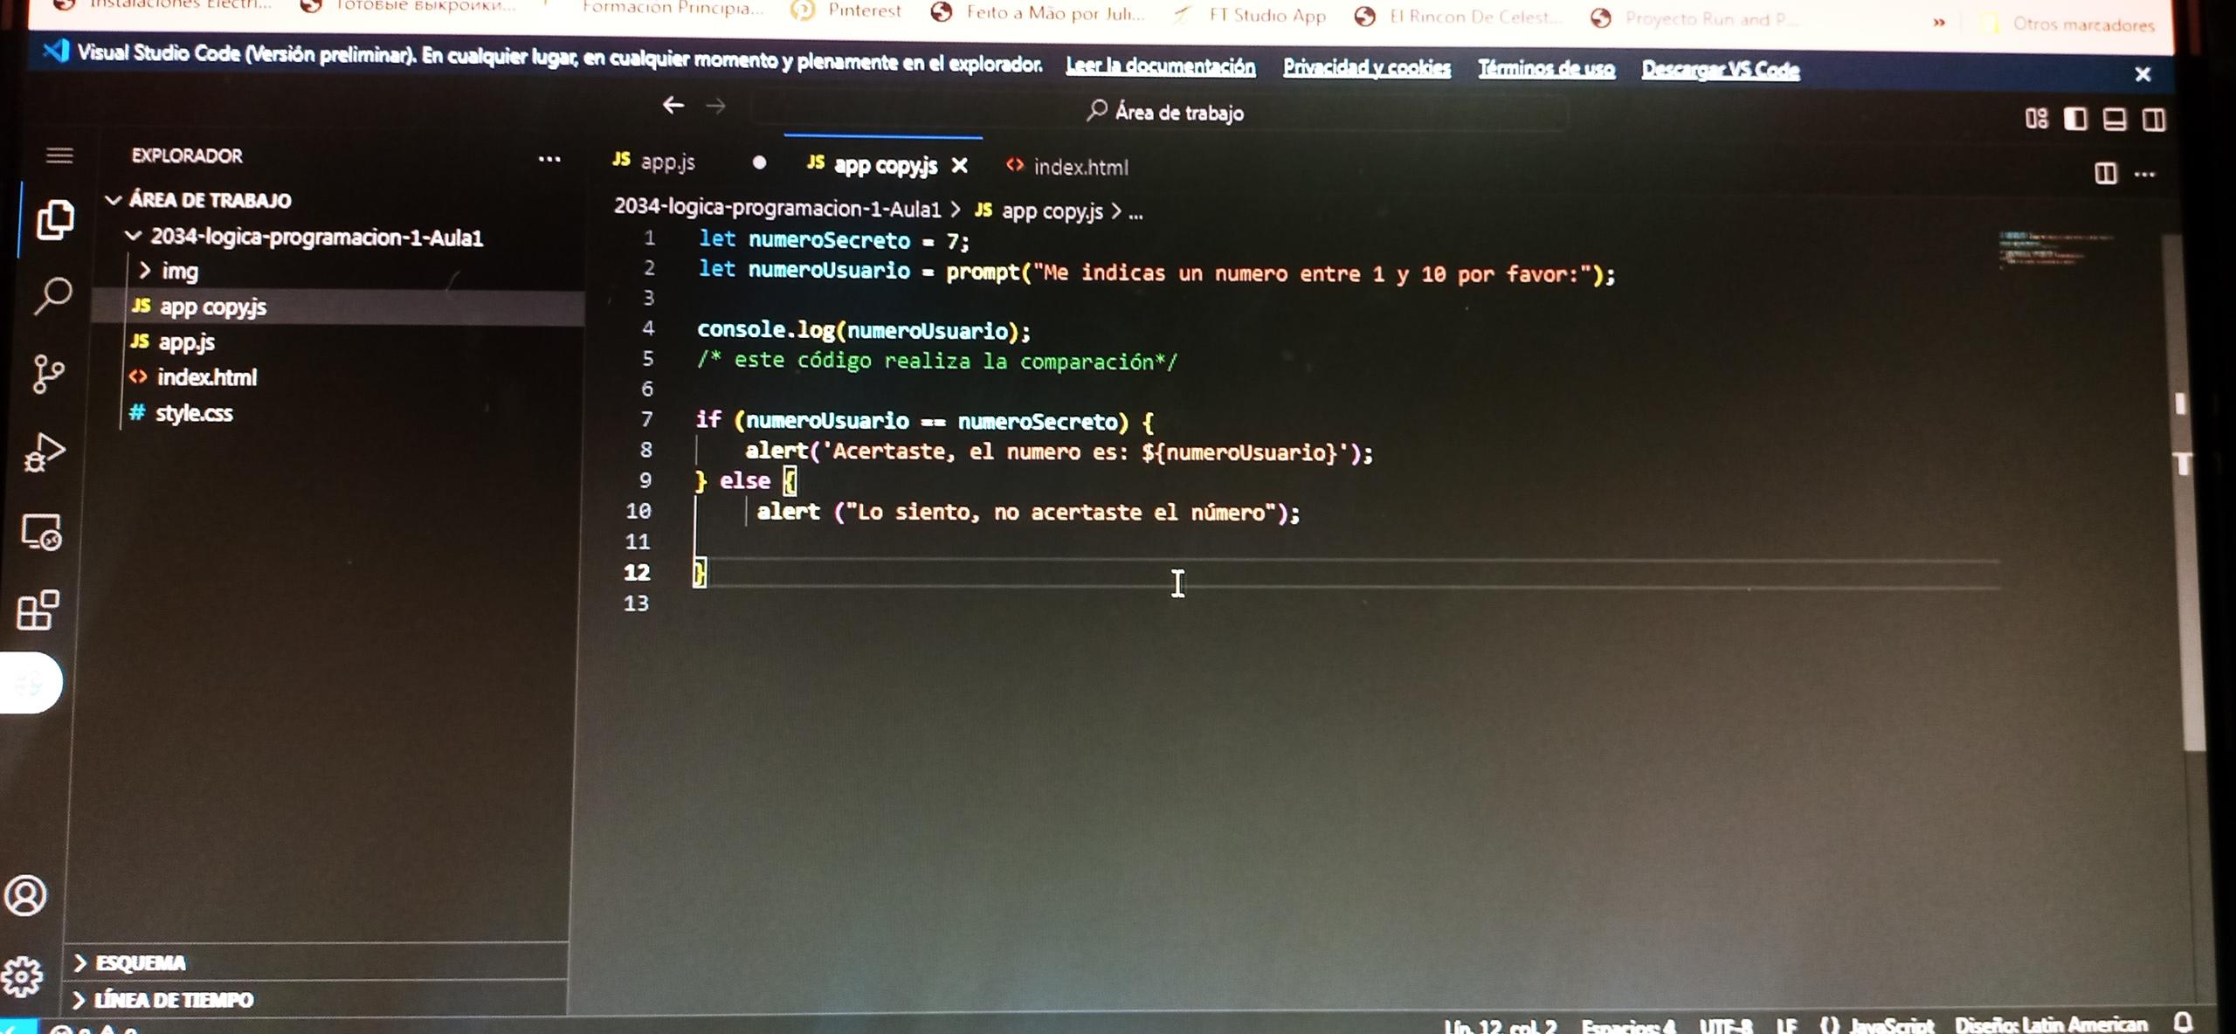The width and height of the screenshot is (2236, 1034).
Task: Open the Accounts menu
Action: (x=25, y=895)
